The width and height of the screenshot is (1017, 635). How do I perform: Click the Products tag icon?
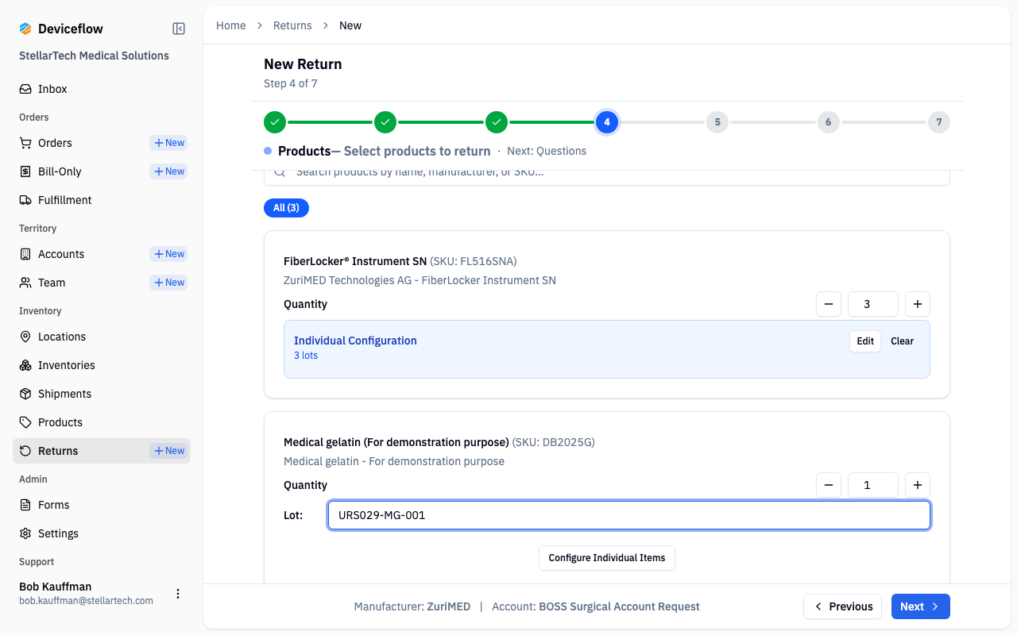(x=25, y=422)
